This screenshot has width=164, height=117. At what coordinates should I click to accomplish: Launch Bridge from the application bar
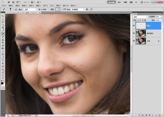pos(9,2)
